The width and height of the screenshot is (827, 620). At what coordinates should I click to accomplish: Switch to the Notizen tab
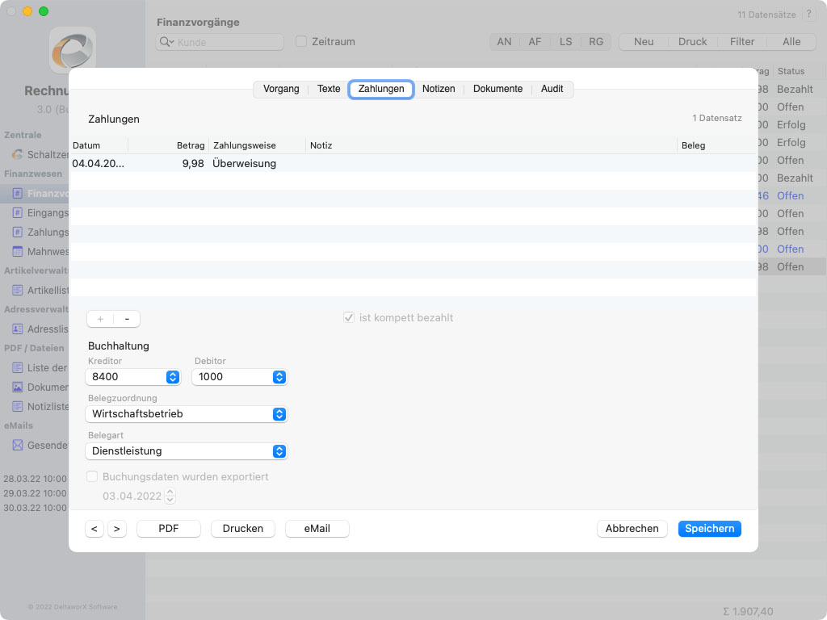(439, 89)
